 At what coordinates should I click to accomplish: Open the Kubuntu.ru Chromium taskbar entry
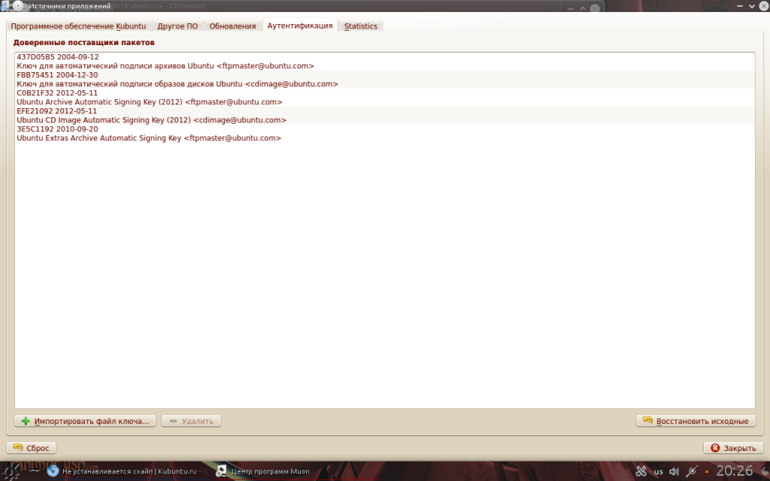[x=128, y=471]
